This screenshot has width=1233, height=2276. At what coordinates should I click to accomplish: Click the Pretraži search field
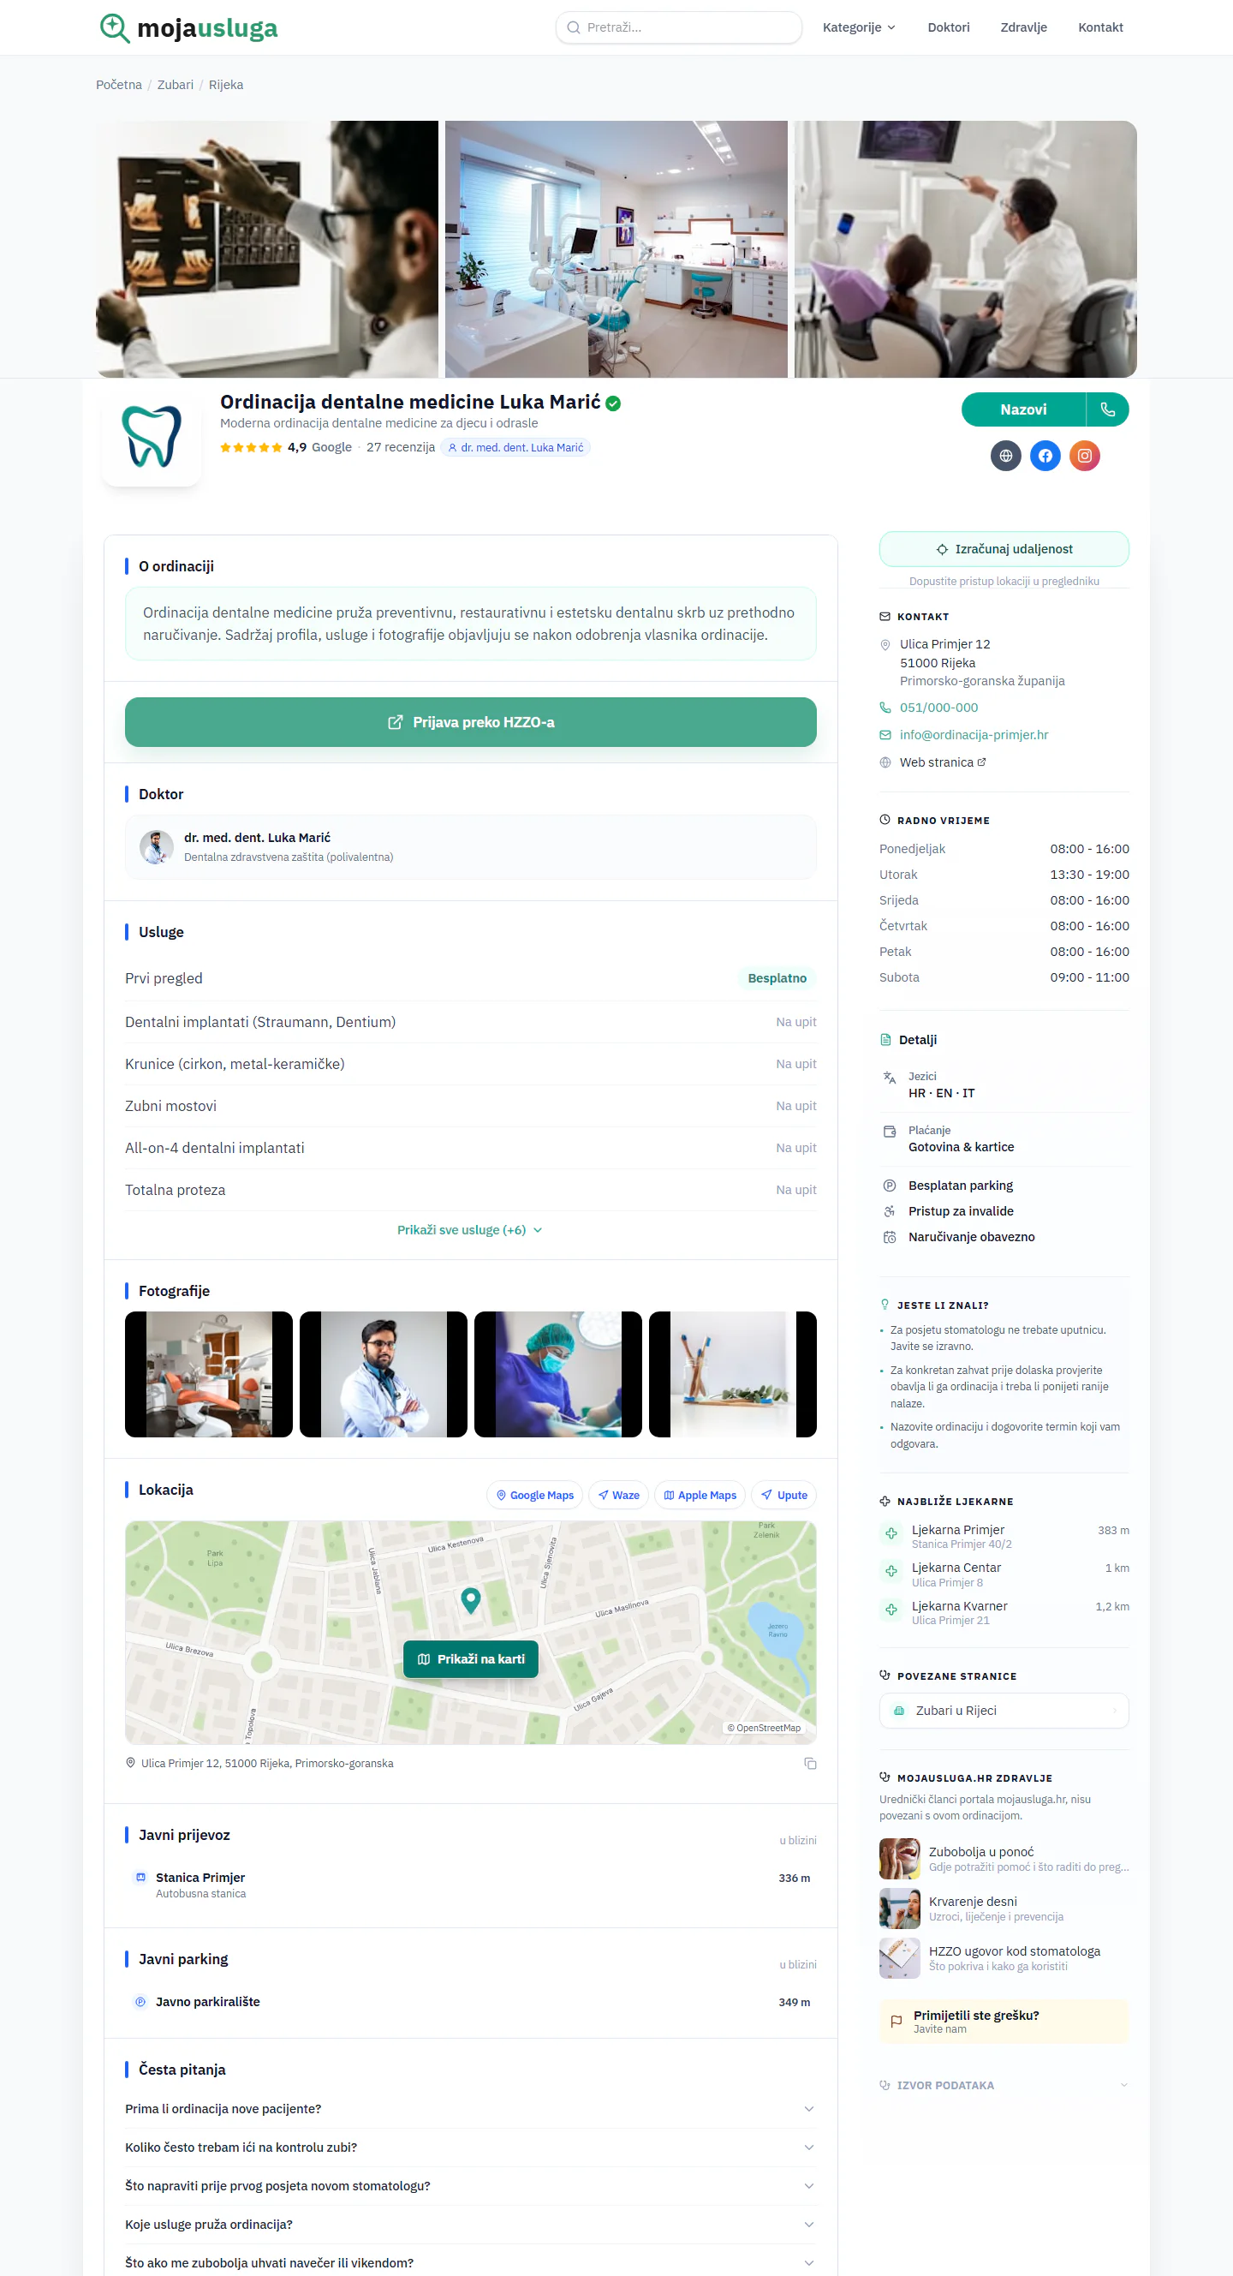point(678,27)
